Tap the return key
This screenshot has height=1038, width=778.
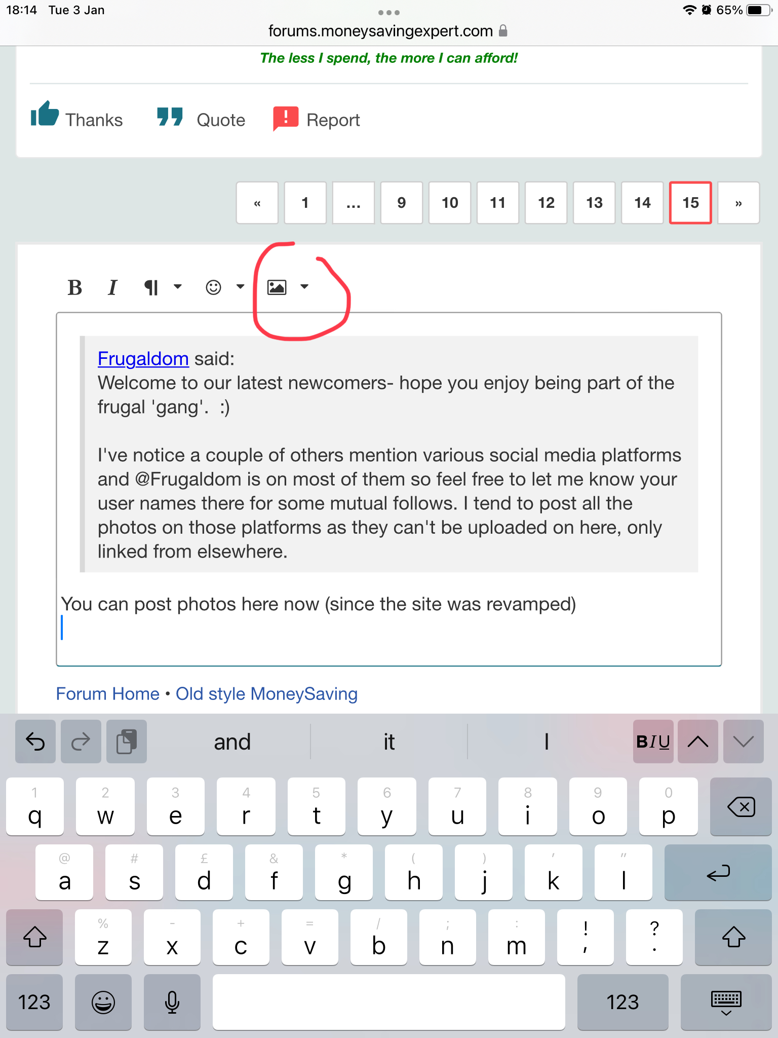point(718,872)
